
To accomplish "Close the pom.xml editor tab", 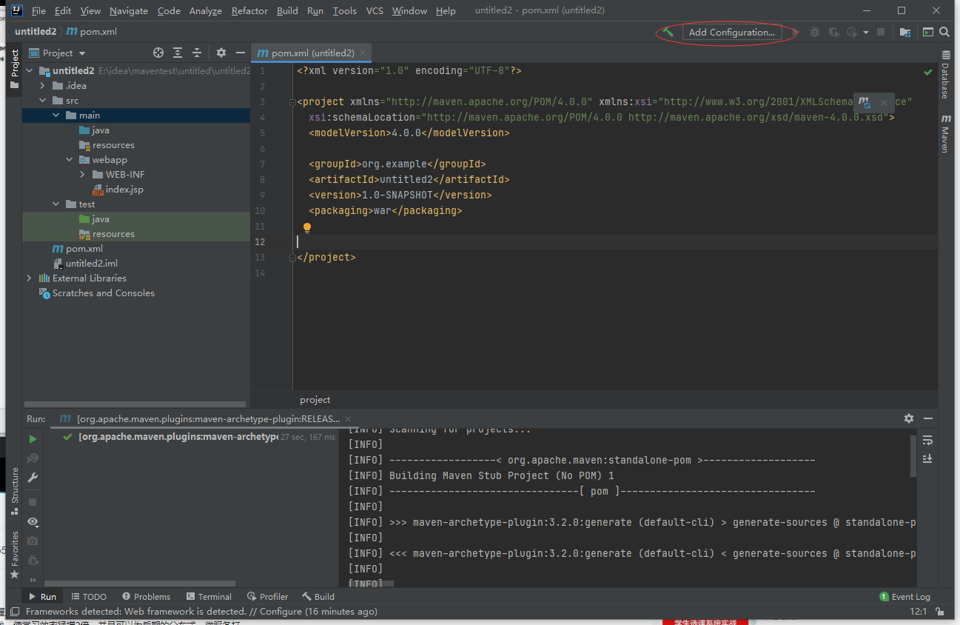I will (362, 53).
